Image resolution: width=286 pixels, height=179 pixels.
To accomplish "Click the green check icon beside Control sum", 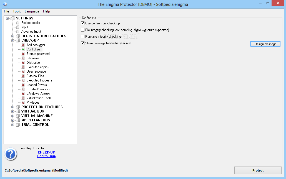I will (23, 49).
